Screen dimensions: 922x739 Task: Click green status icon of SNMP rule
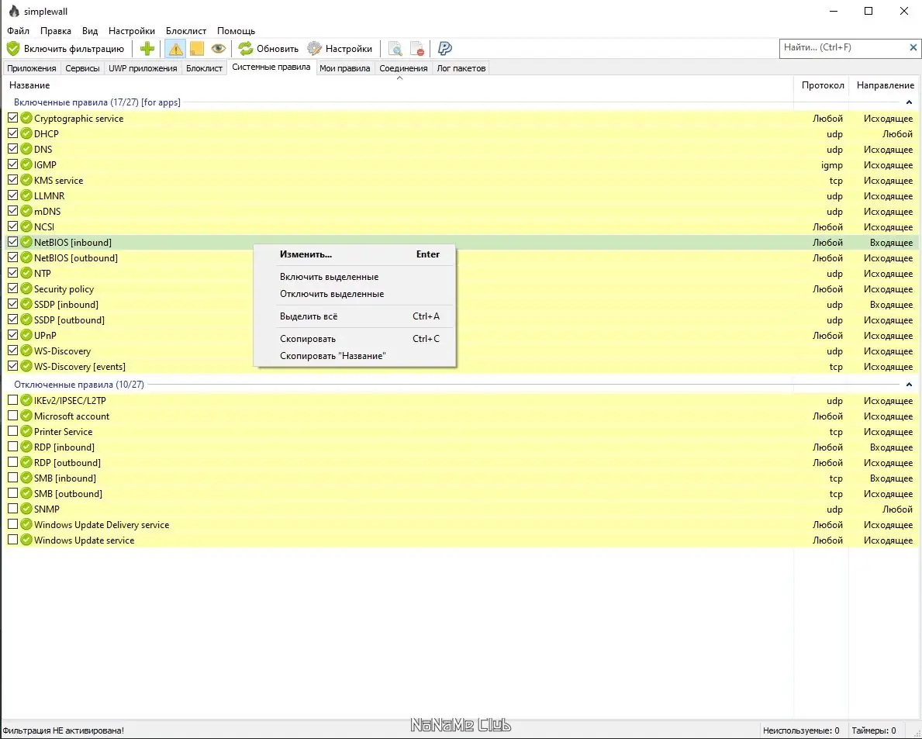pyautogui.click(x=26, y=509)
